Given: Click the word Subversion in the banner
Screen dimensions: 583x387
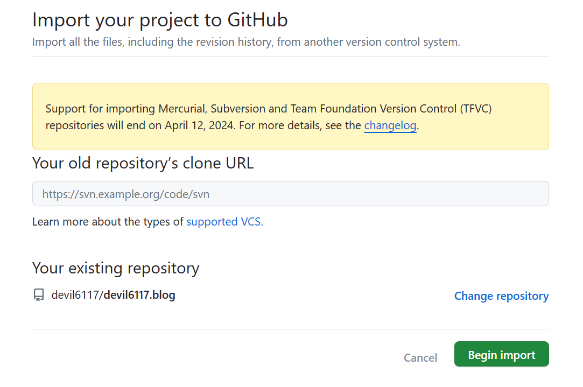Looking at the screenshot, I should (237, 109).
